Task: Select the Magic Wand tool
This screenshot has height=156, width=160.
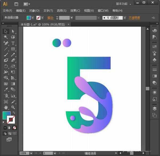Action: [6, 37]
